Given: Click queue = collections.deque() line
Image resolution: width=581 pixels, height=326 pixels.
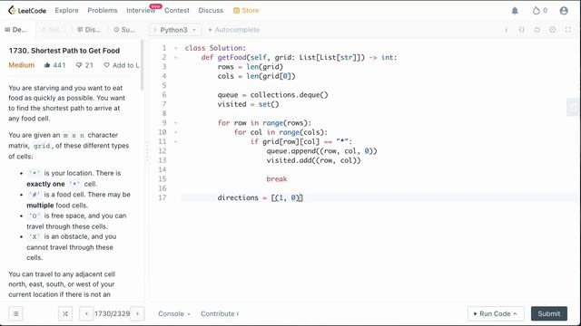Looking at the screenshot, I should [272, 94].
